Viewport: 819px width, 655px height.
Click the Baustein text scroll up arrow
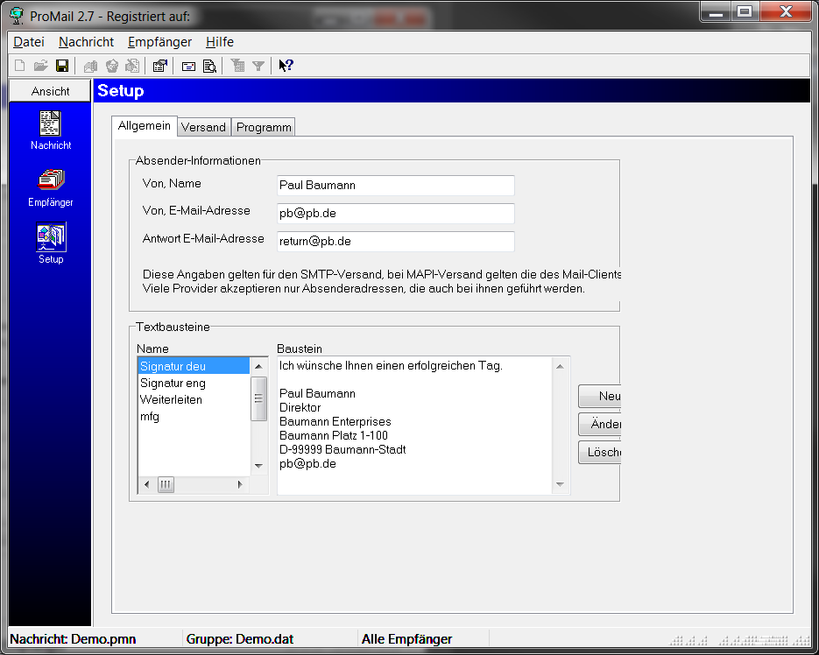pos(560,367)
